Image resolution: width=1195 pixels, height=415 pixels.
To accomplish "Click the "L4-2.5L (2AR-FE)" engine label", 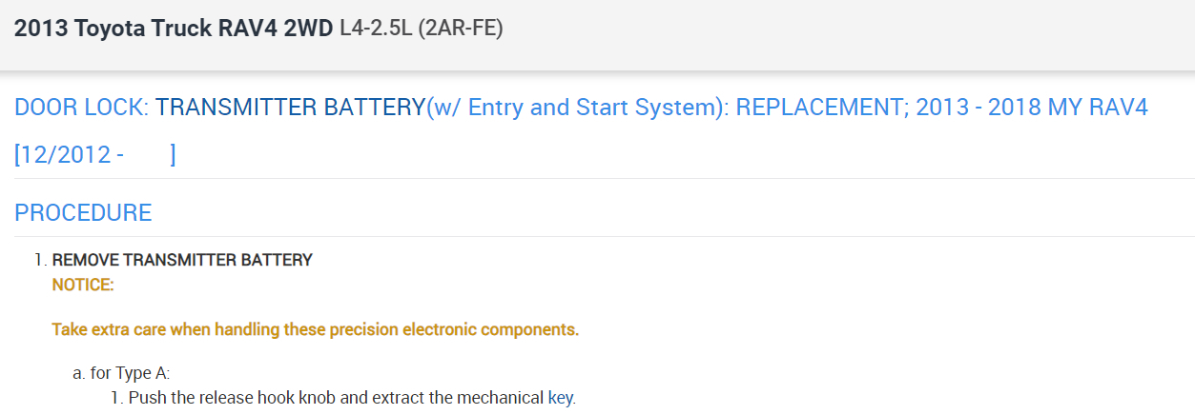I will (421, 30).
